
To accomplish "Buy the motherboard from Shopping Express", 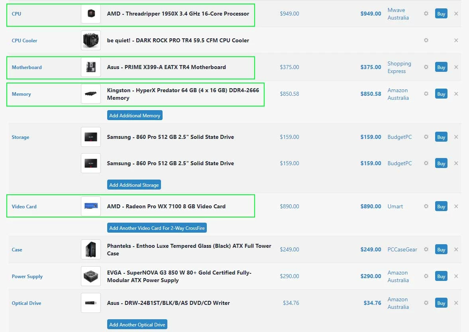I will pos(441,67).
